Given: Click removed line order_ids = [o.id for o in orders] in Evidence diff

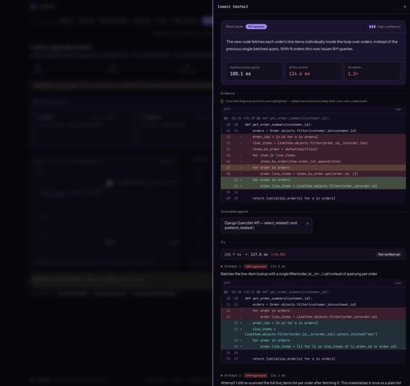Looking at the screenshot, I should (x=313, y=137).
